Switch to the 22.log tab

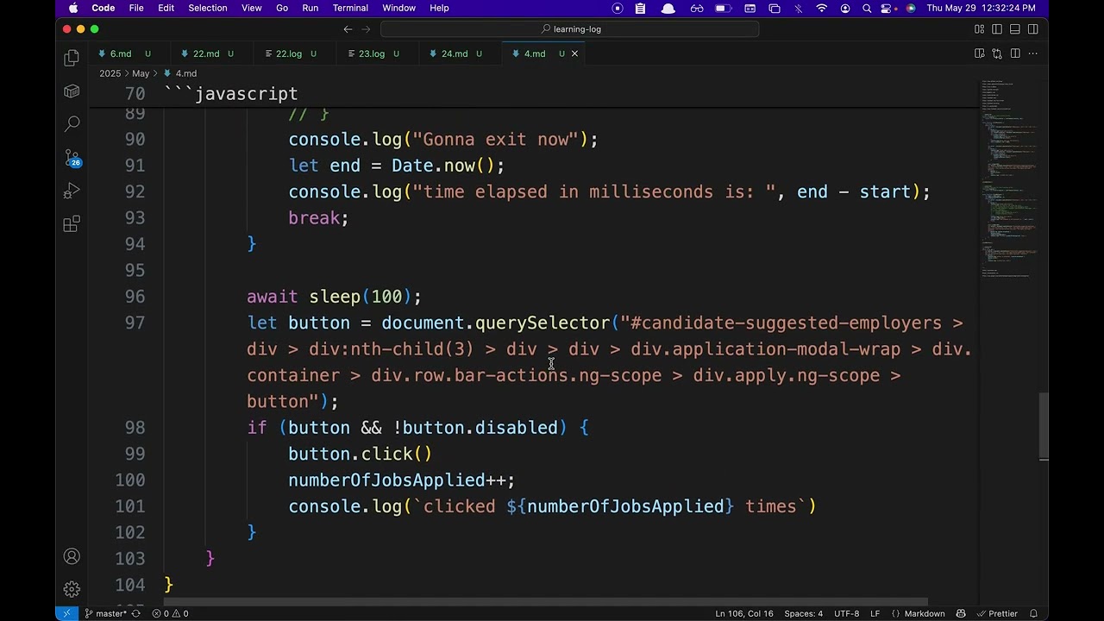296,53
